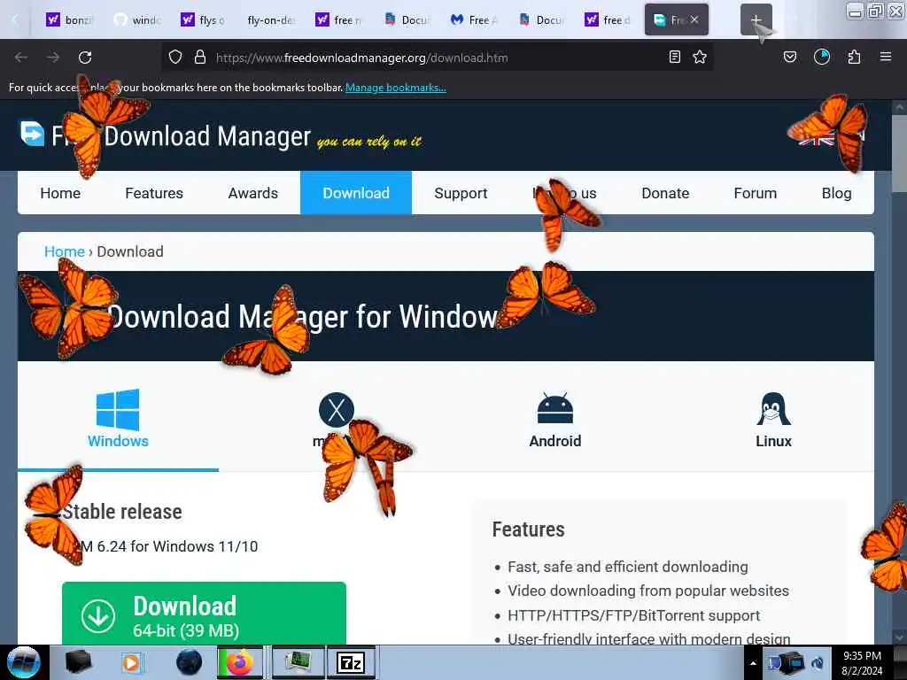Select the Linux penguin platform icon
Viewport: 907px width, 680px height.
pos(773,409)
